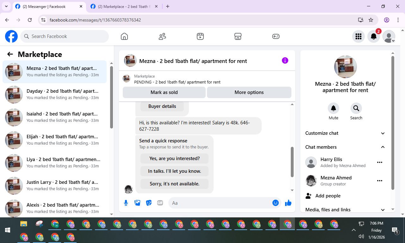Switch to the Marketplace 2 bed 1bath tab

click(124, 6)
